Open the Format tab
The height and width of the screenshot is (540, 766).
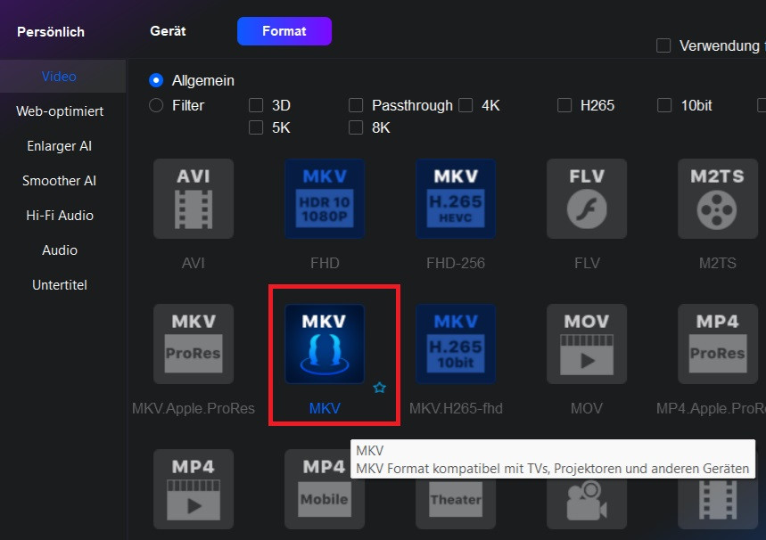[x=284, y=31]
